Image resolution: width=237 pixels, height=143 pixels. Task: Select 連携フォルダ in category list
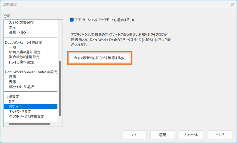coord(18,32)
